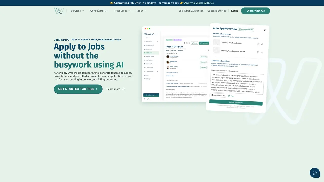Go to Success Stories
Viewport: 324px width, 182px height.
(217, 11)
